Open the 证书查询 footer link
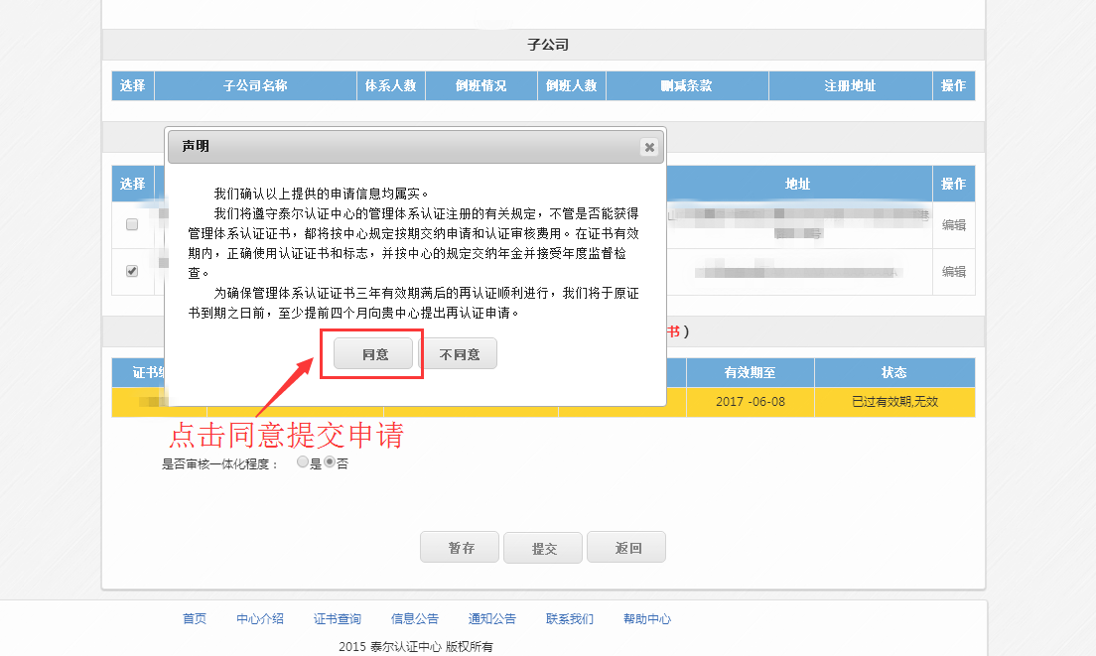Image resolution: width=1096 pixels, height=656 pixels. point(338,618)
